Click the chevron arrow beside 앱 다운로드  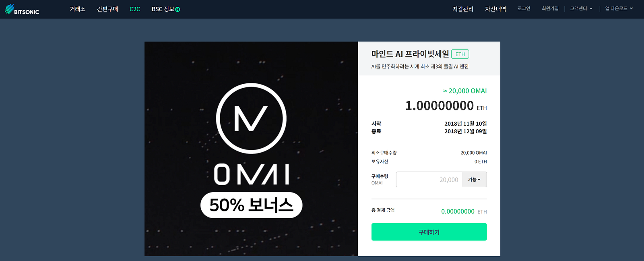coord(631,8)
